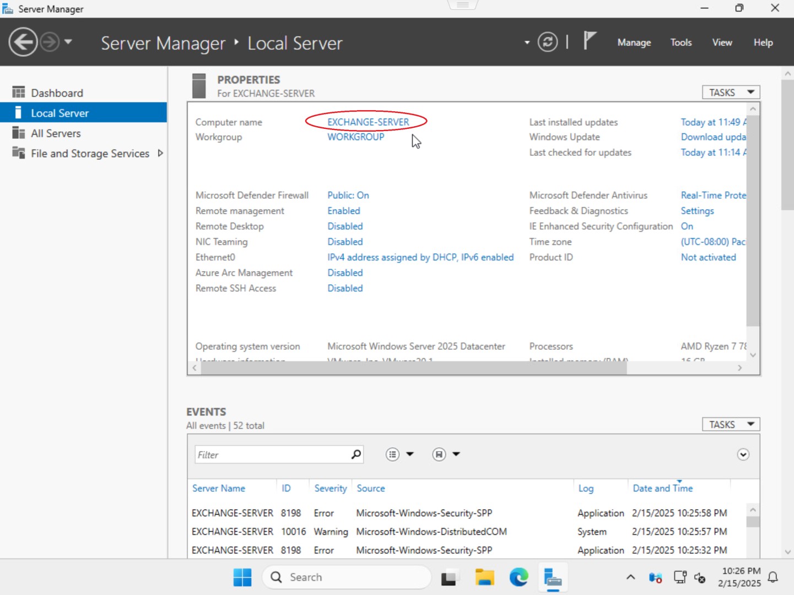Image resolution: width=794 pixels, height=595 pixels.
Task: Click the Not activated Product ID link
Action: tap(709, 257)
